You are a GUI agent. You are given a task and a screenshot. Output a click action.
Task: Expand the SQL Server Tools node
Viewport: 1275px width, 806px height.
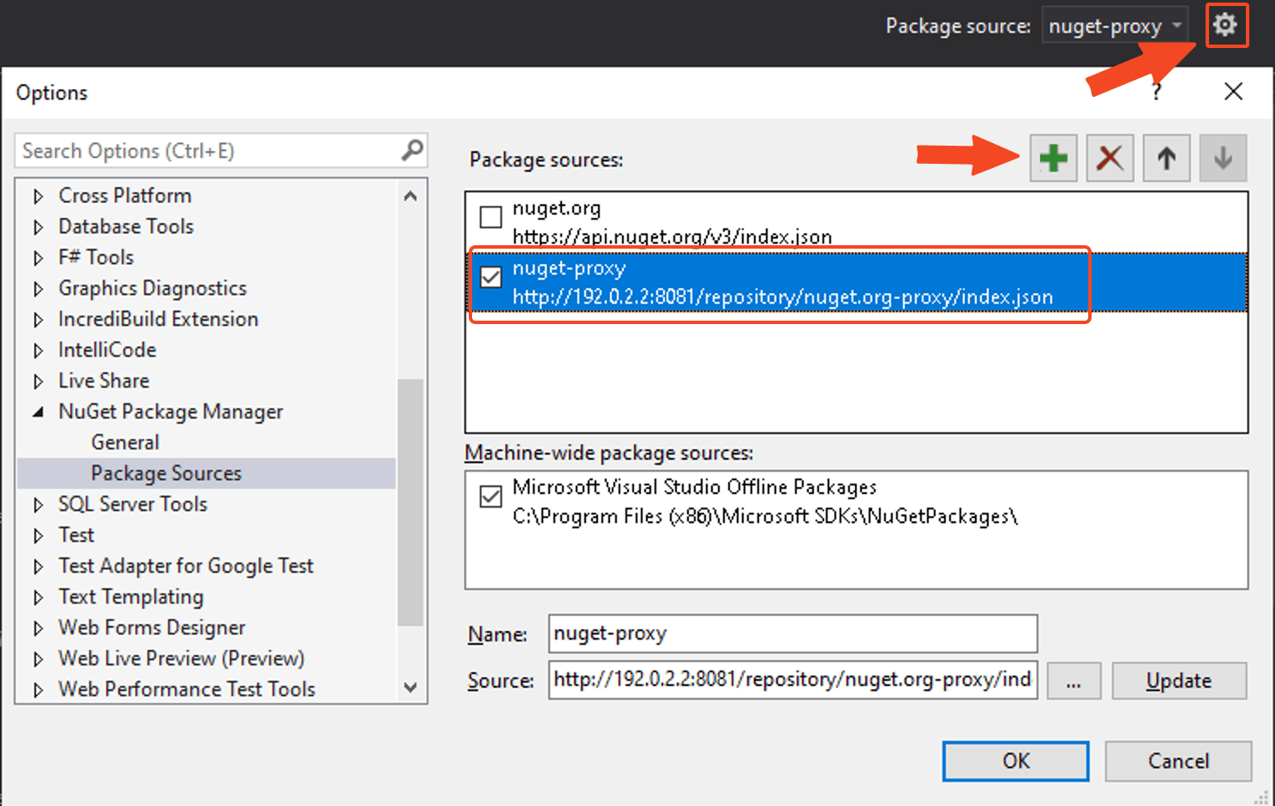[x=38, y=505]
